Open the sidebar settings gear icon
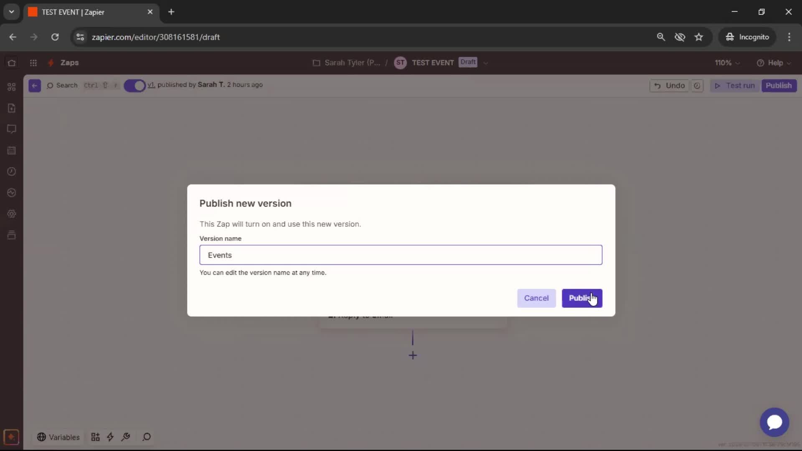The image size is (802, 451). click(12, 214)
